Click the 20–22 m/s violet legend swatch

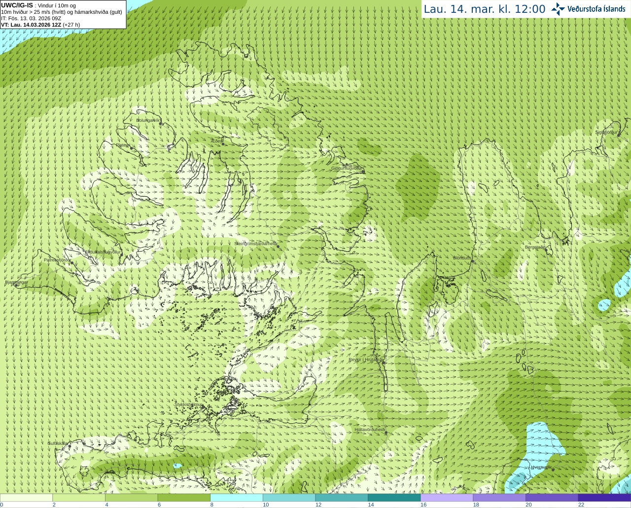(x=552, y=498)
